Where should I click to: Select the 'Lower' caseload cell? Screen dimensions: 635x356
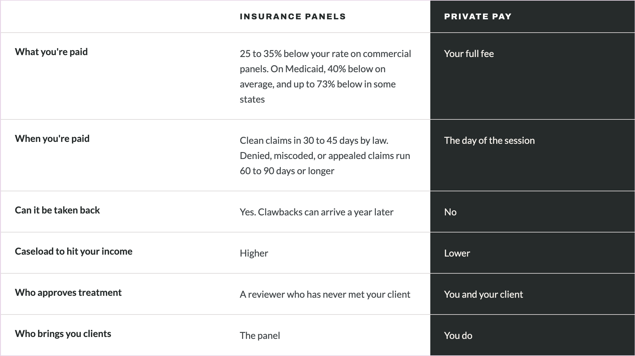click(457, 253)
